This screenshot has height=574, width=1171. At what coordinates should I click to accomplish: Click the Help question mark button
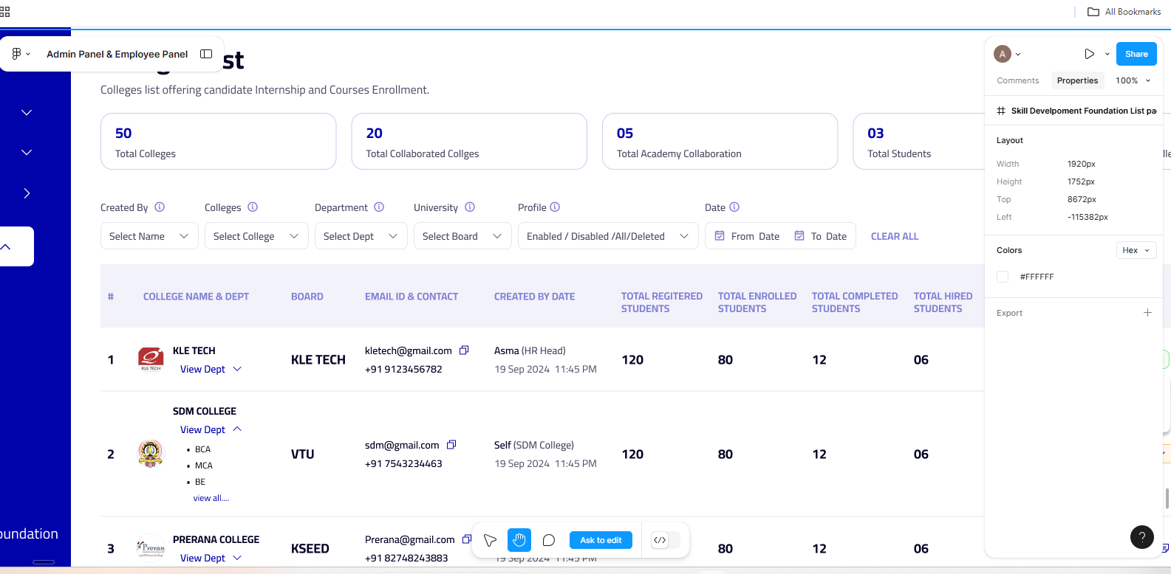[x=1141, y=537]
